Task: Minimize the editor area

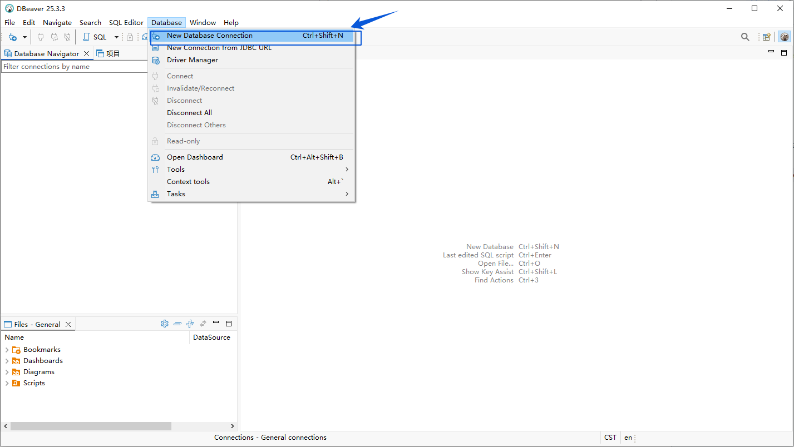Action: [771, 52]
